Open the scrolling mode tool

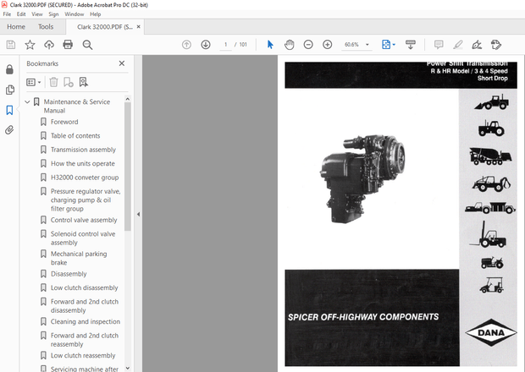tap(411, 45)
